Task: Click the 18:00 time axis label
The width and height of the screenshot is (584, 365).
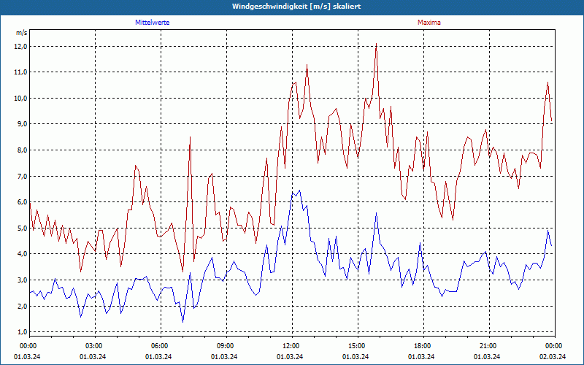Action: (x=424, y=346)
